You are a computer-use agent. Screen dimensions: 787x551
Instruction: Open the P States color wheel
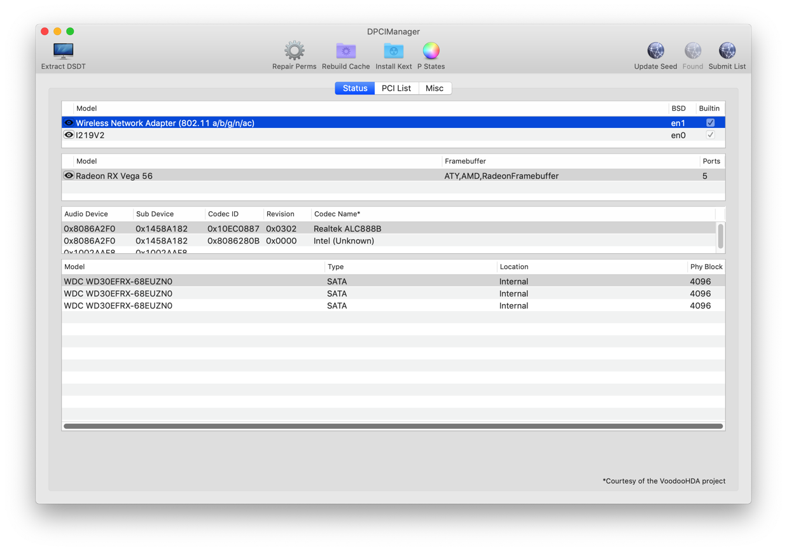pyautogui.click(x=431, y=55)
